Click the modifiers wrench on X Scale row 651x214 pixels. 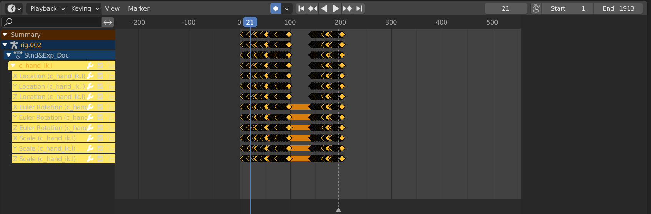point(90,138)
